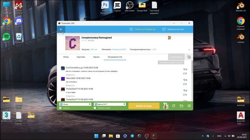Open OBS Studio desktop shortcut

[x=130, y=6]
